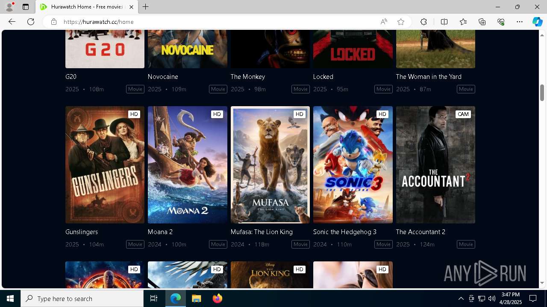Image resolution: width=547 pixels, height=307 pixels.
Task: Open the taskbar clock and date
Action: [511, 298]
